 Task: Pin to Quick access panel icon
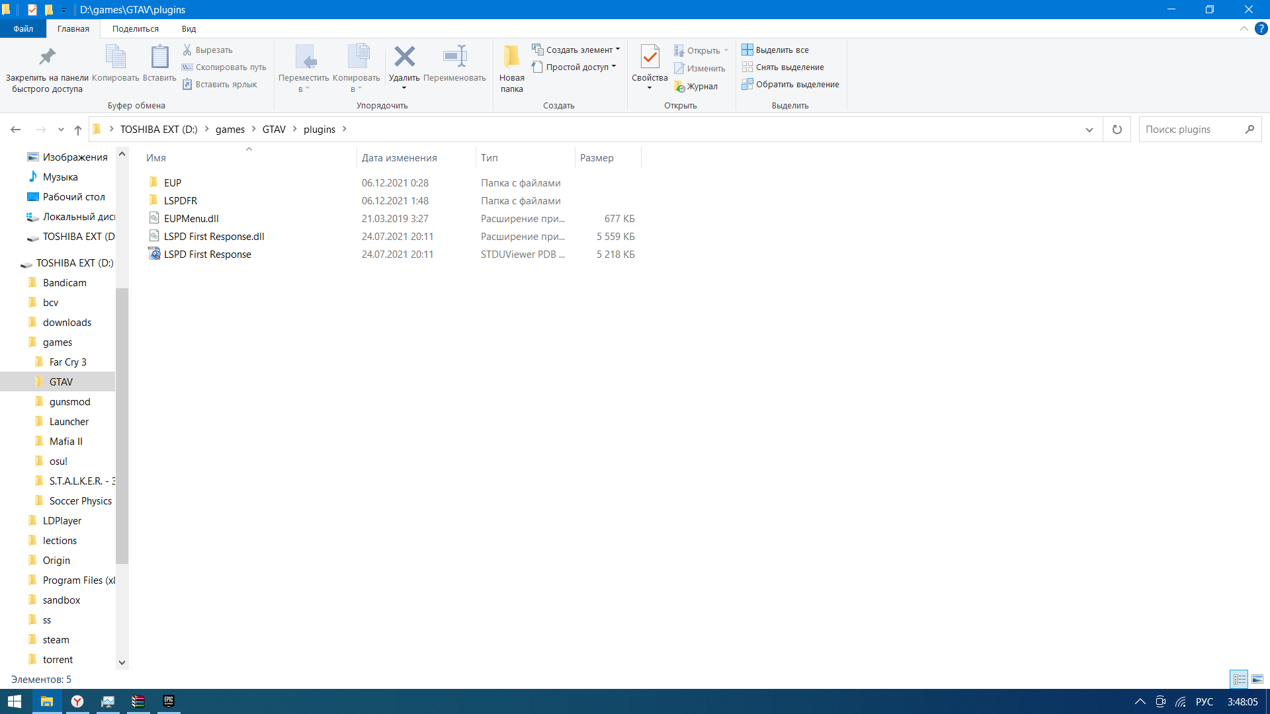point(47,58)
